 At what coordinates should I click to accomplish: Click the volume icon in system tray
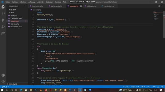[x=146, y=90]
